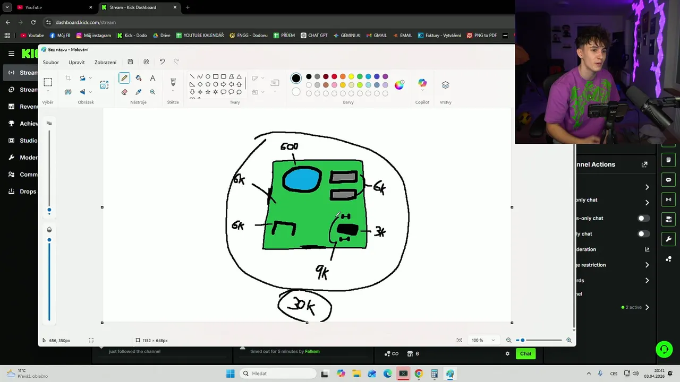Click the Kick support headset button

pos(664,349)
